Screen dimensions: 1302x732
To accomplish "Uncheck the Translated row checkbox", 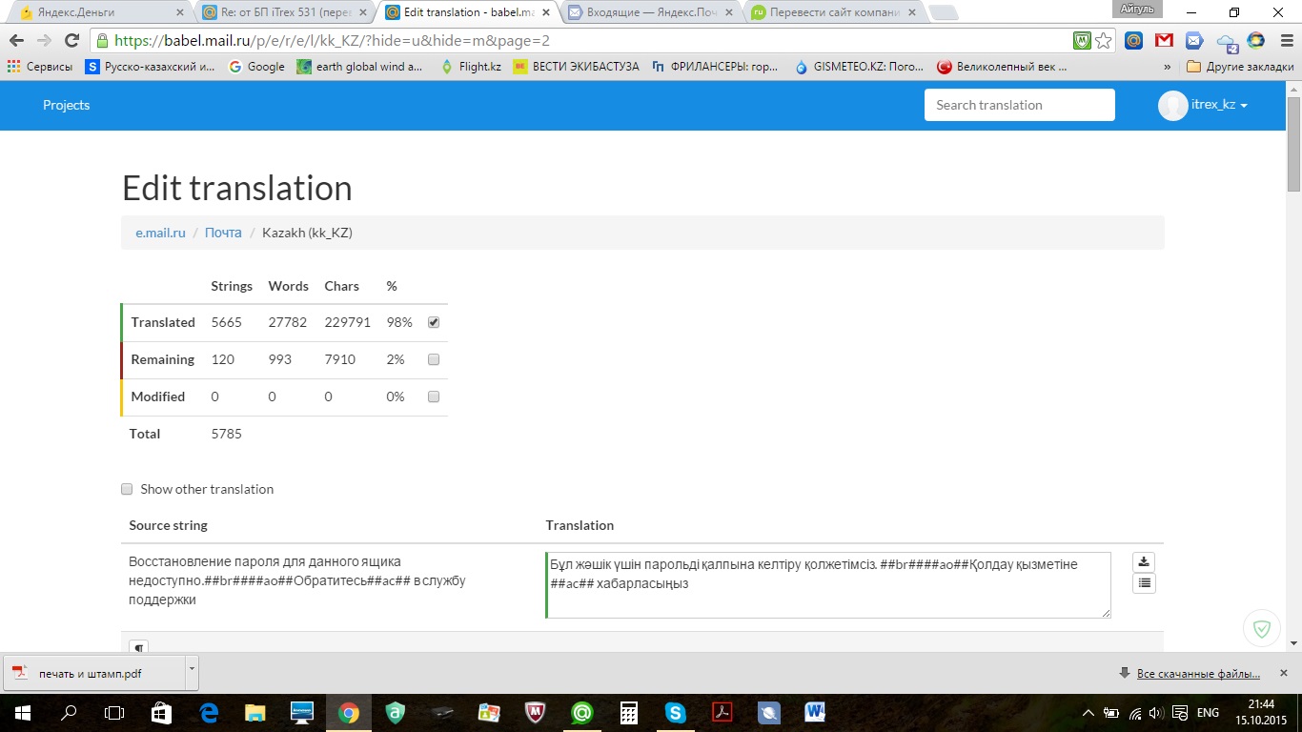I will pyautogui.click(x=434, y=322).
